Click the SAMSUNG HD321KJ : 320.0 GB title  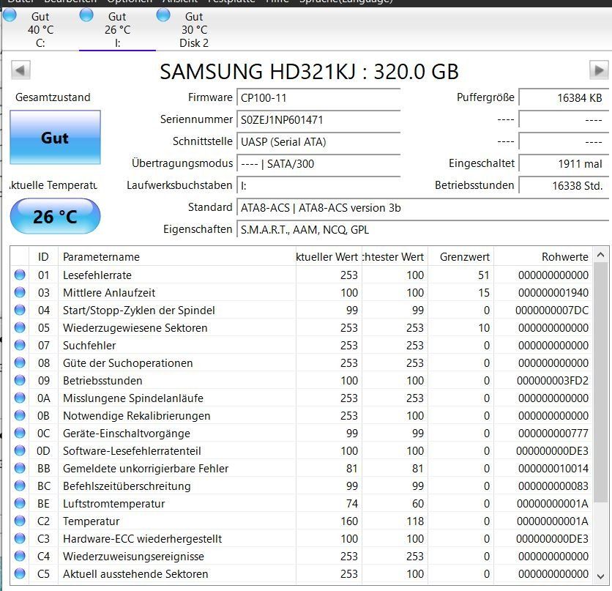[x=309, y=72]
